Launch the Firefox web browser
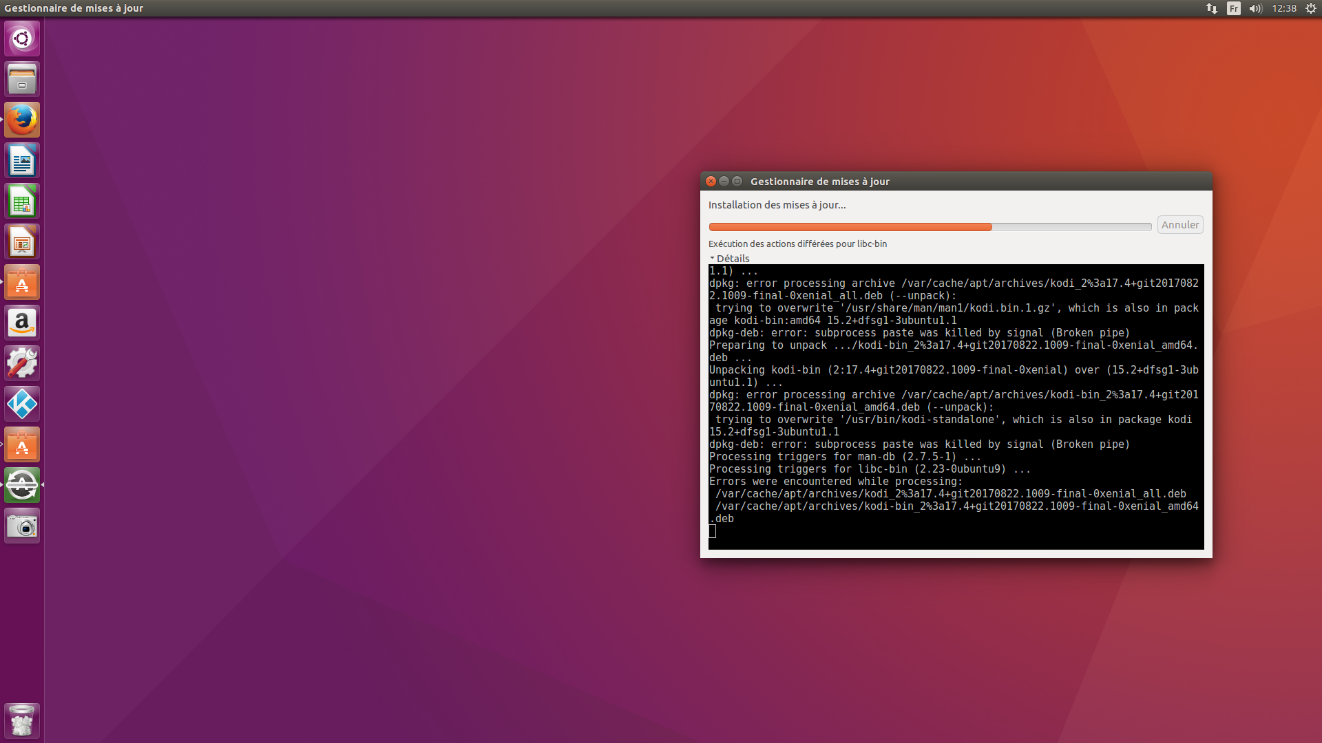The image size is (1322, 743). coord(22,120)
